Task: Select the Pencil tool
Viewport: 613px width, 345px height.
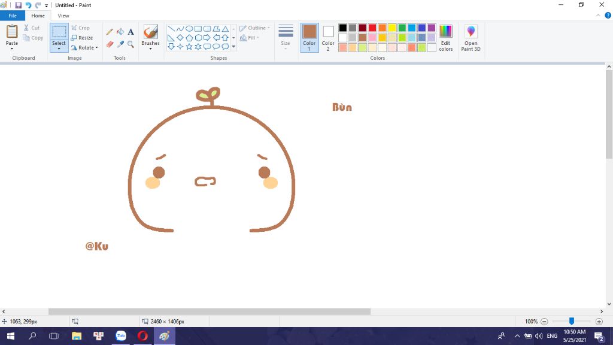Action: [110, 32]
